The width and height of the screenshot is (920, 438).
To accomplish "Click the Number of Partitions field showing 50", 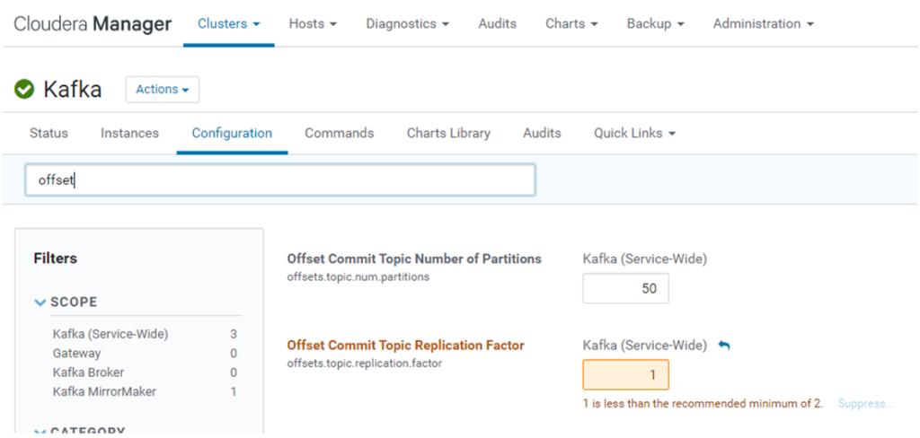I will (625, 288).
